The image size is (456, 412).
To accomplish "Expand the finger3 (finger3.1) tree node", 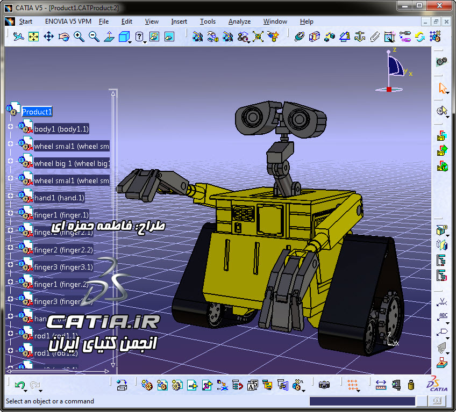I will point(10,264).
